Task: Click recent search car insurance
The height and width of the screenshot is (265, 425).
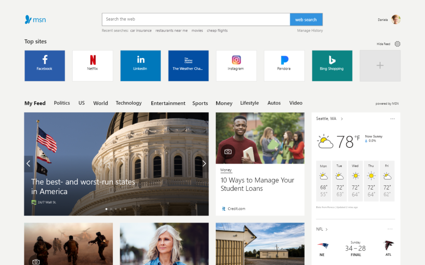Action: tap(141, 31)
